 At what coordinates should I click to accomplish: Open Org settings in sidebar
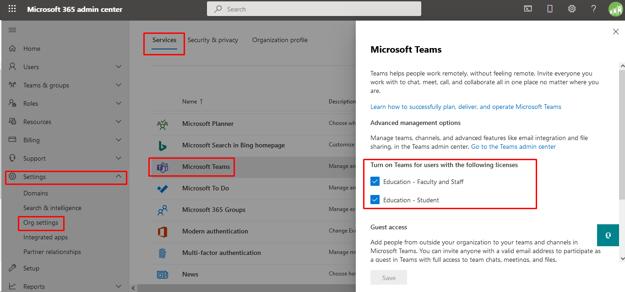tap(41, 222)
